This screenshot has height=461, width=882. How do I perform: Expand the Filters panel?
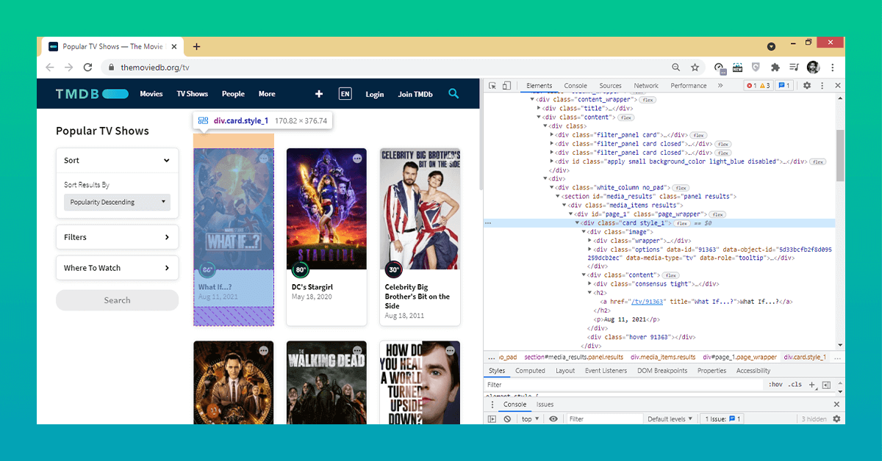pyautogui.click(x=117, y=237)
